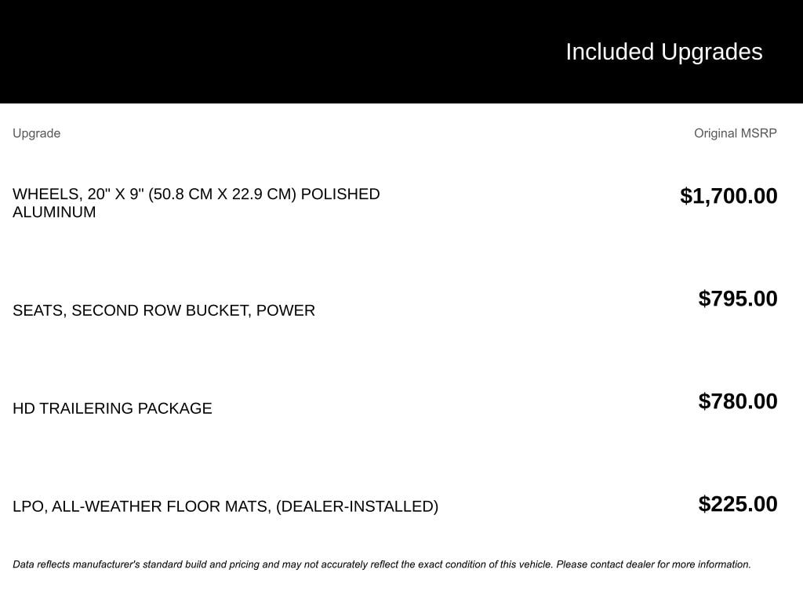Click the word "POLISHED" in the wheels row
The image size is (803, 602).
pos(340,194)
